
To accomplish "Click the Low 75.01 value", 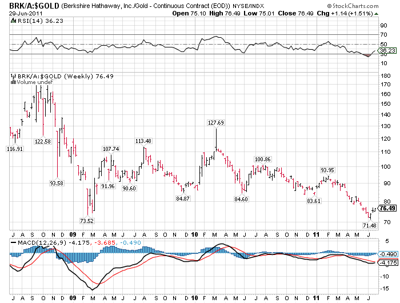I will (259, 13).
